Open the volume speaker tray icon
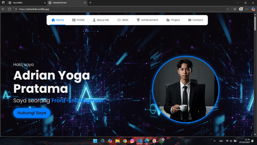257x145 pixels. tap(231, 141)
